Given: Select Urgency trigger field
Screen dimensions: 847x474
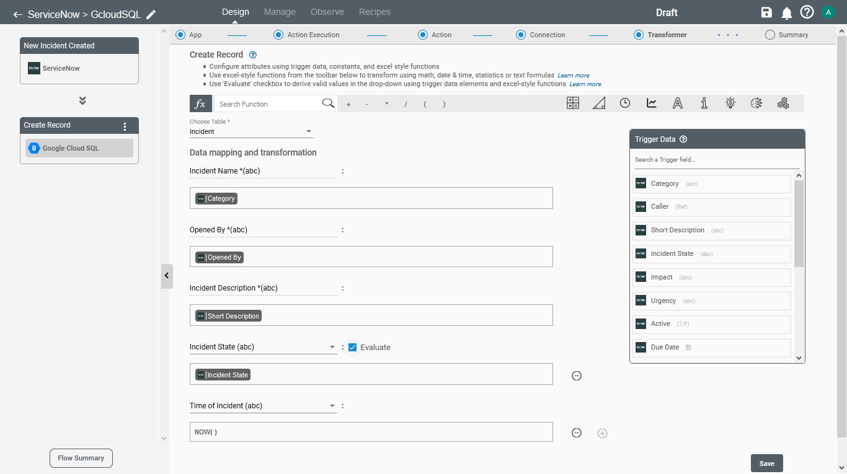Looking at the screenshot, I should 712,301.
